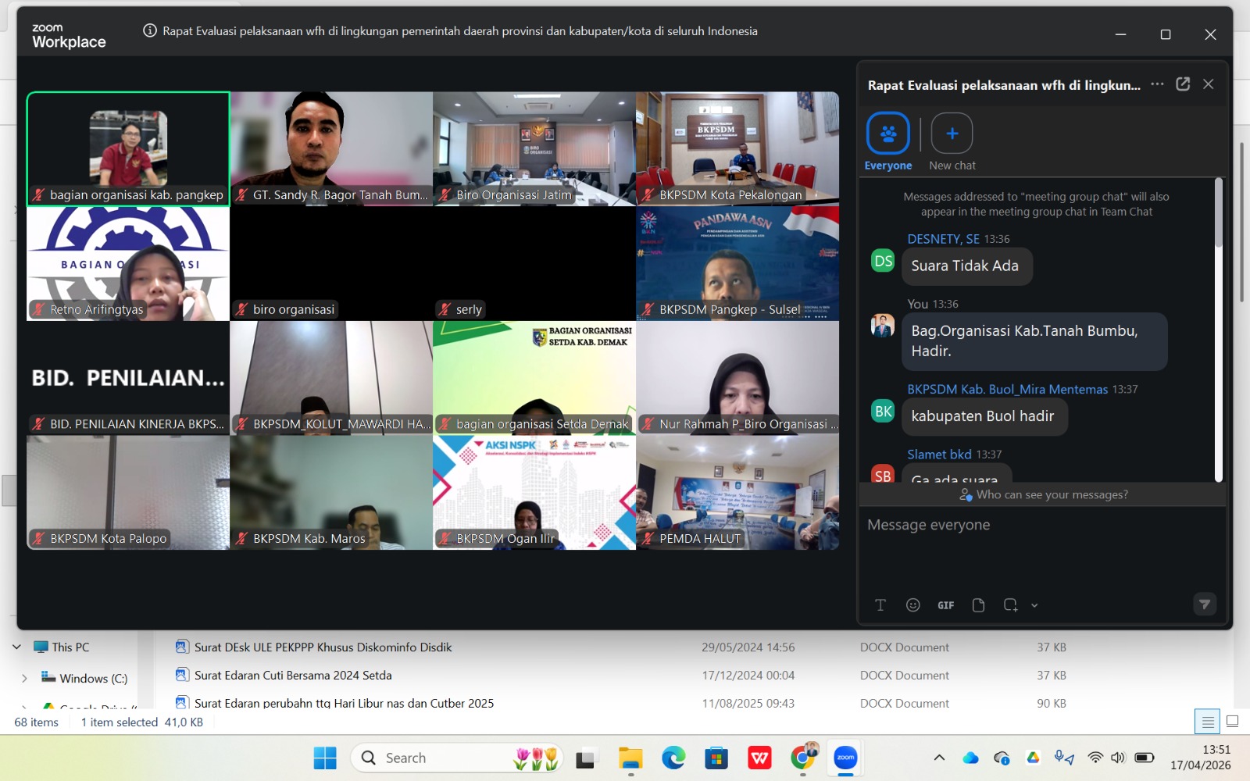Image resolution: width=1250 pixels, height=781 pixels.
Task: Click the send message arrow button
Action: (1204, 604)
